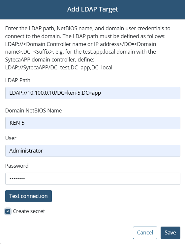Screen dimensions: 185x244
Task: Save the LDAP target
Action: click(x=170, y=232)
